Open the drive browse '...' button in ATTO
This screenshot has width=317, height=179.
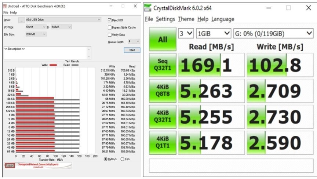pyautogui.click(x=21, y=20)
